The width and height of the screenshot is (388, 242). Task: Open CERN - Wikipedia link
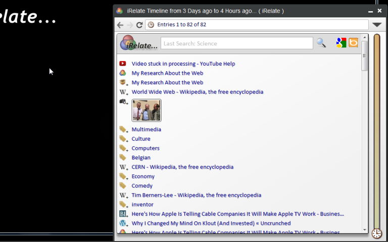[182, 167]
